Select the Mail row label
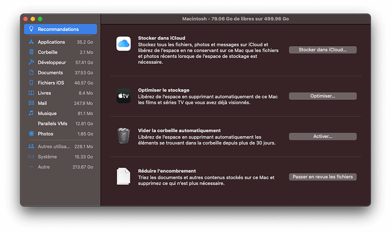Viewport: 391px width, 233px height. 43,103
